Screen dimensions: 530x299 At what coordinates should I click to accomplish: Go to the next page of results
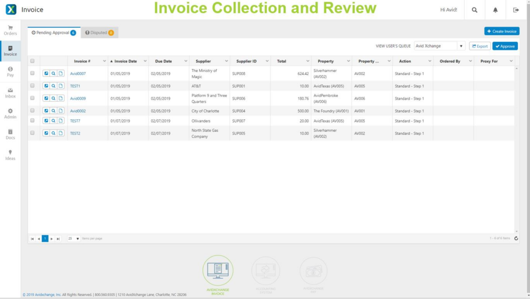[52, 239]
